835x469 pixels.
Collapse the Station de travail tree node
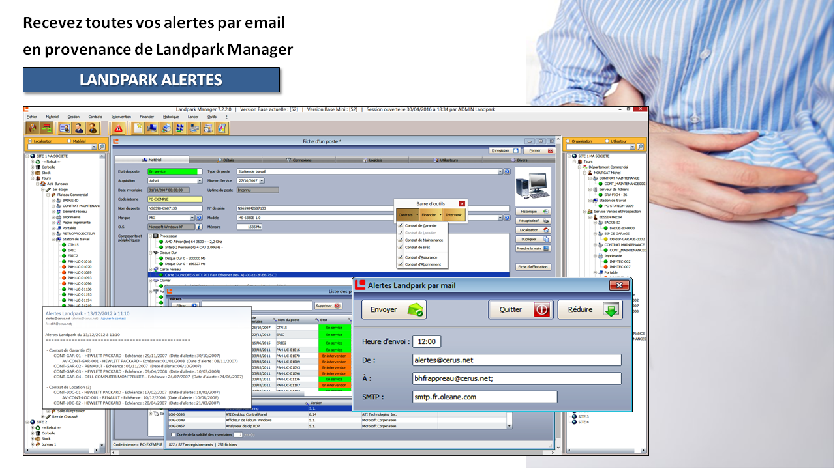coord(54,239)
